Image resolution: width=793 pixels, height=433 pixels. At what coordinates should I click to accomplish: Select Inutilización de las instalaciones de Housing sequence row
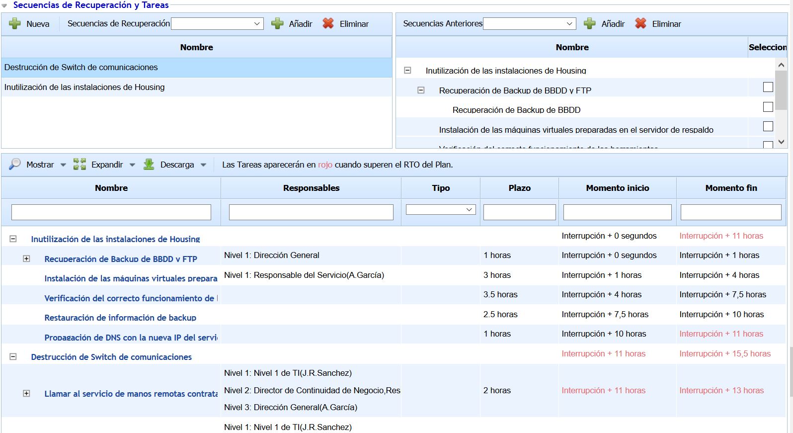click(84, 87)
